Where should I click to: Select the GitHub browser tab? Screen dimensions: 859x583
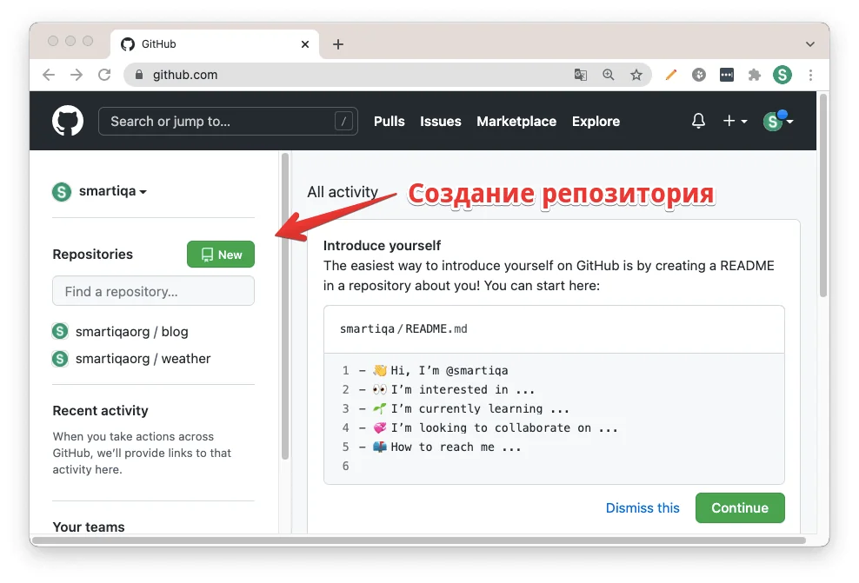(x=214, y=44)
